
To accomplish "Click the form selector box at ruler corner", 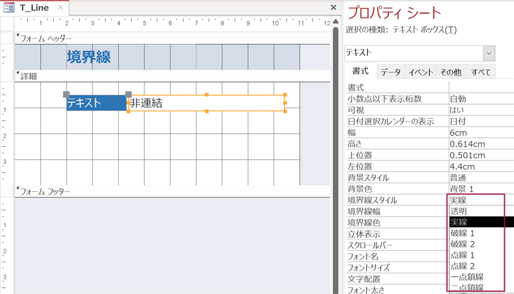I will [x=7, y=23].
